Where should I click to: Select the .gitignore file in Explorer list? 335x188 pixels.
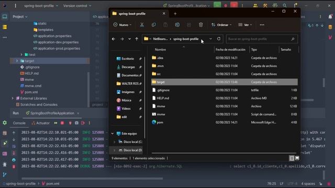(225, 90)
